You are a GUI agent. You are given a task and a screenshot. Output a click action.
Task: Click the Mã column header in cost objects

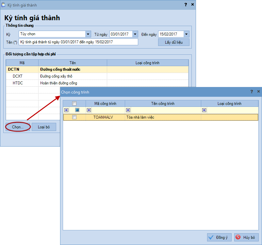pos(22,63)
